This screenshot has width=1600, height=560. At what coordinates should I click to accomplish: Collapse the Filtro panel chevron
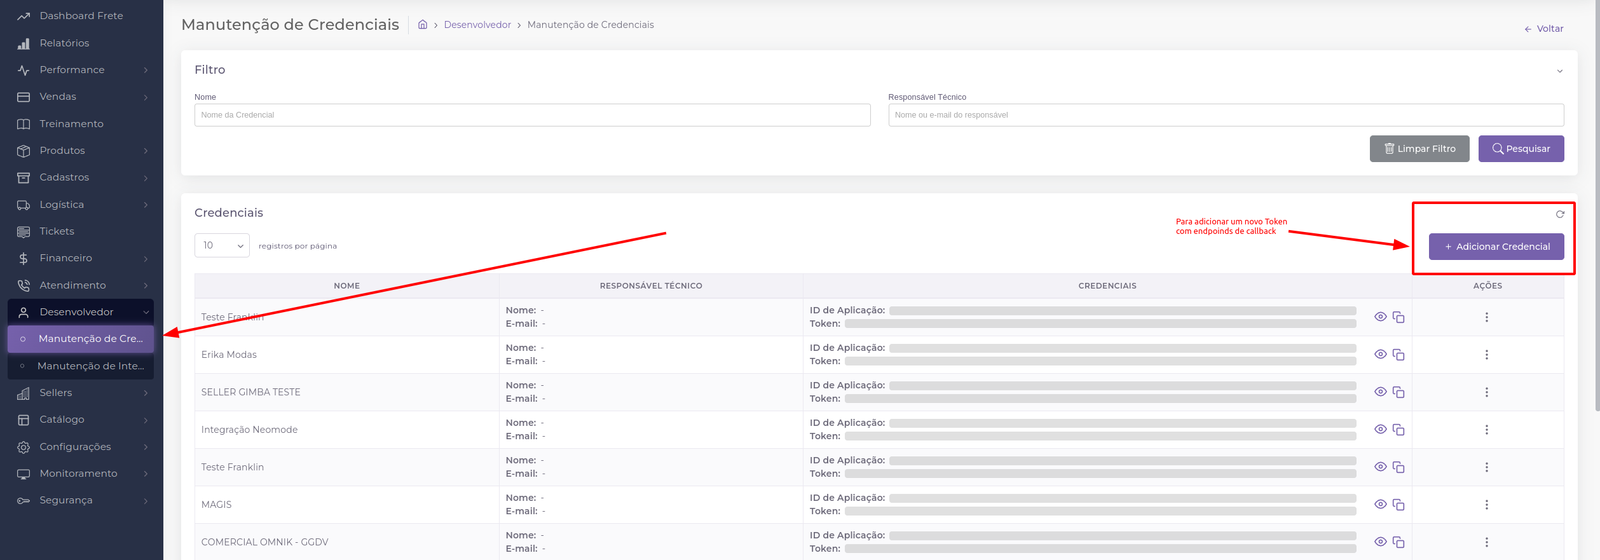click(x=1559, y=71)
